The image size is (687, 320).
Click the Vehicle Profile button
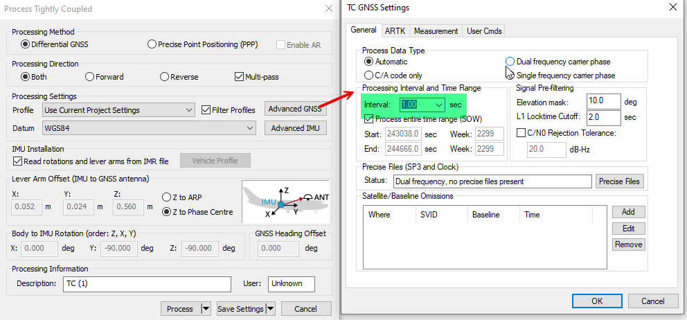215,161
